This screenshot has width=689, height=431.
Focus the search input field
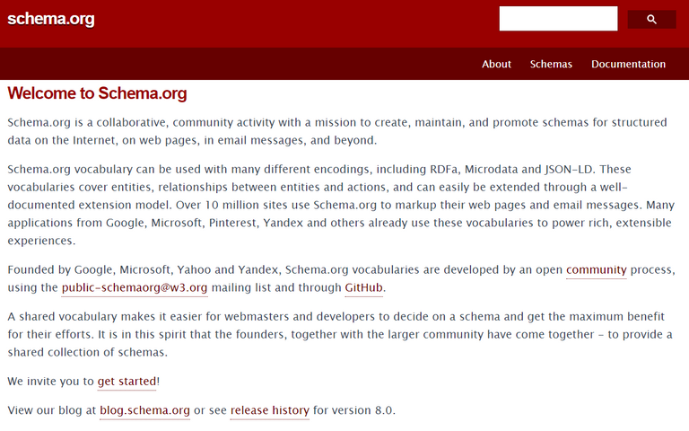tap(558, 19)
